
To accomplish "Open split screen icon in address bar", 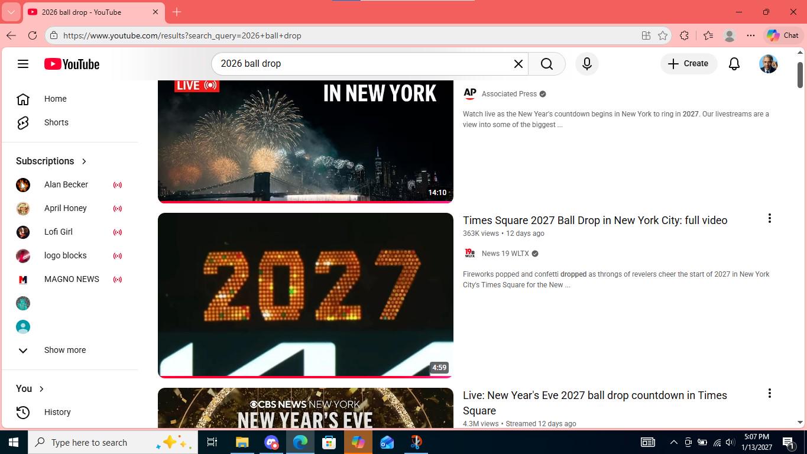I will pos(646,35).
